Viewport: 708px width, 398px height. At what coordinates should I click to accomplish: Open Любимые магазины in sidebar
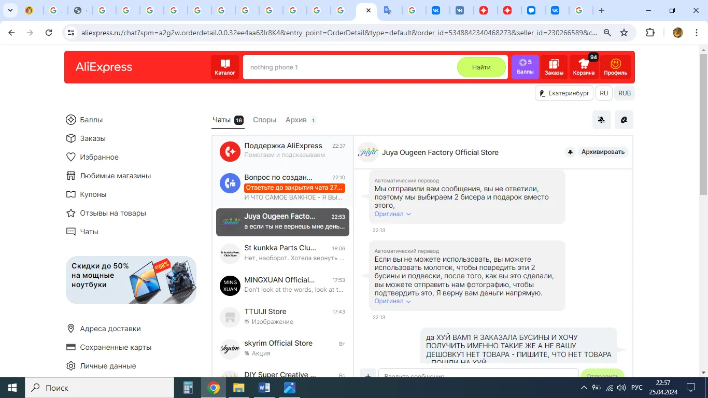(108, 176)
